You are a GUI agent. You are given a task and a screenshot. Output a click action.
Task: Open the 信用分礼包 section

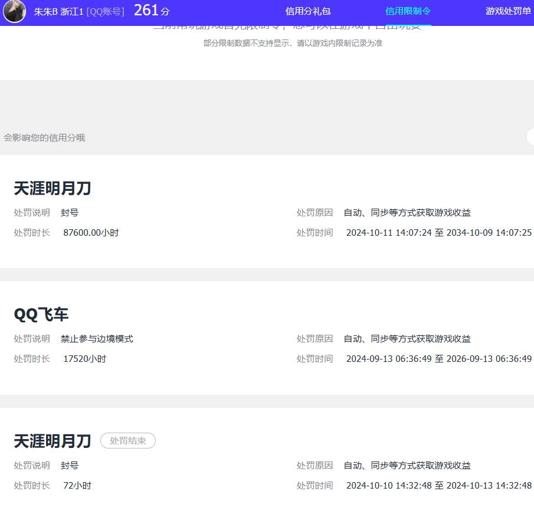pos(307,11)
